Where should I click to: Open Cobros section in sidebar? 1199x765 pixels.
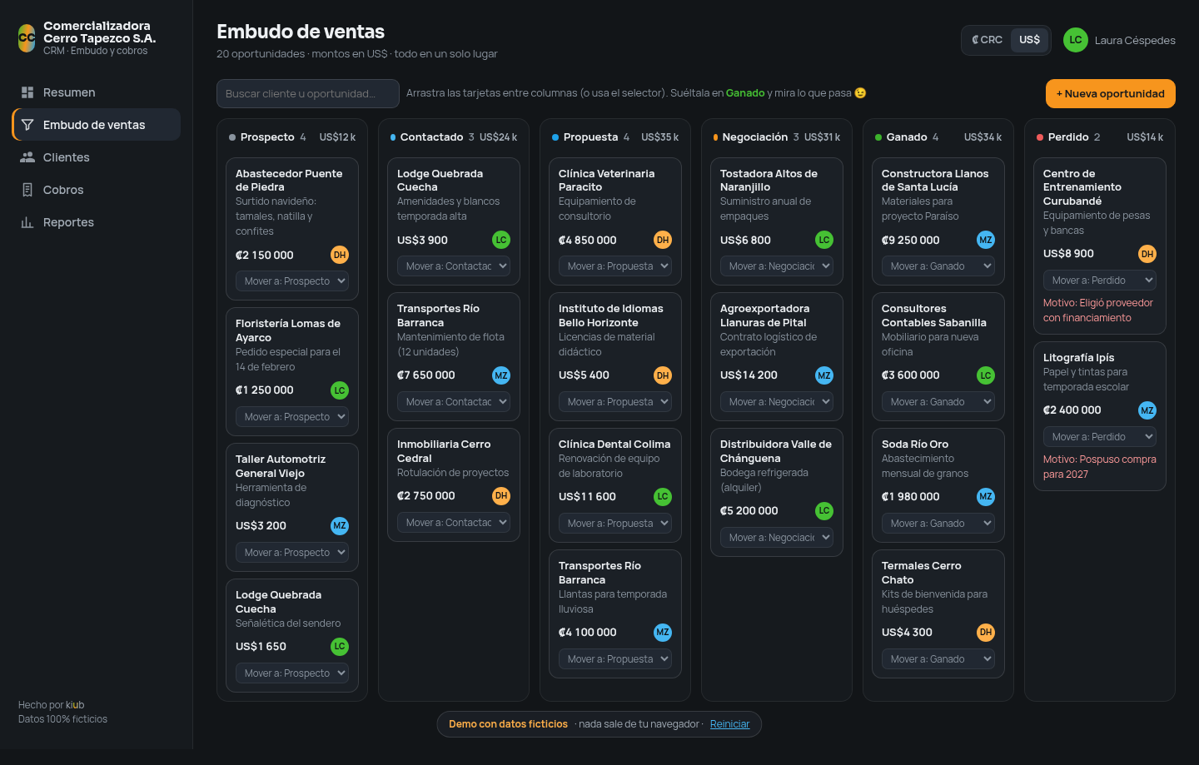click(x=96, y=190)
